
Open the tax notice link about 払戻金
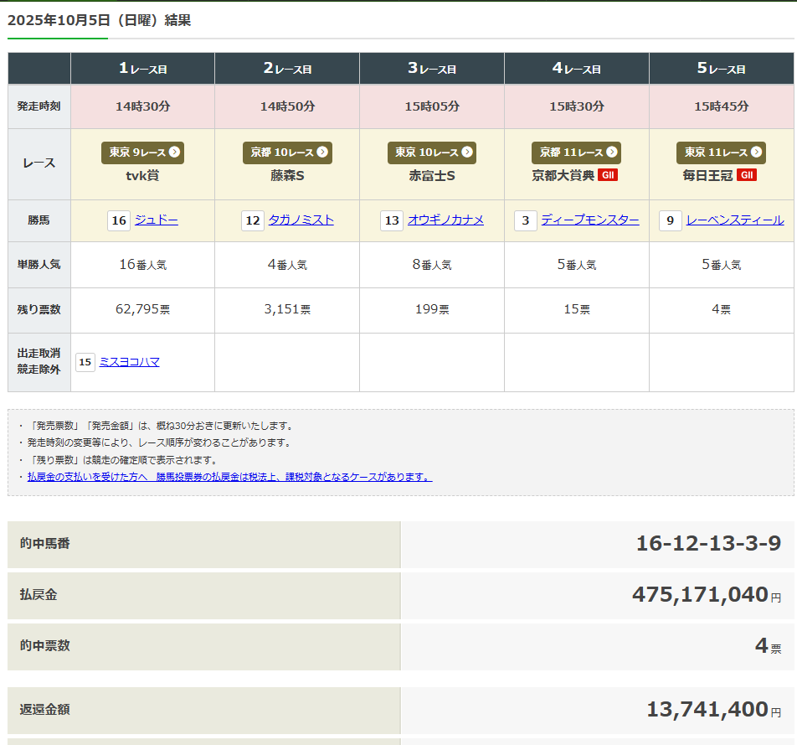click(229, 477)
